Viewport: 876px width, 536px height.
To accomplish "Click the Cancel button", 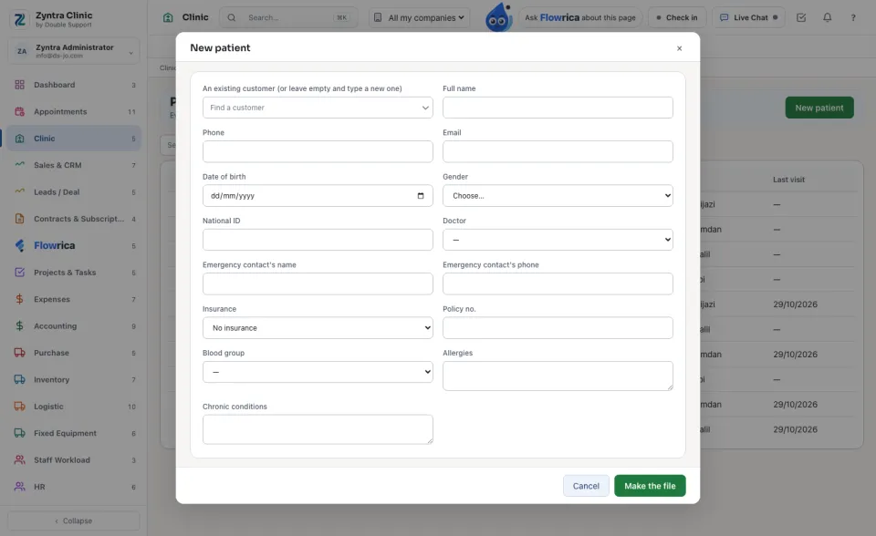I will point(586,486).
